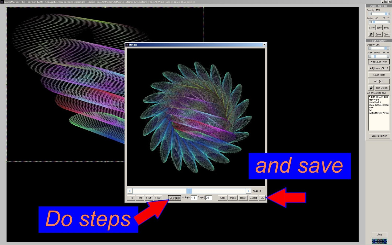The height and width of the screenshot is (245, 392).
Task: Click the rotation angle slider thumb
Action: point(189,191)
